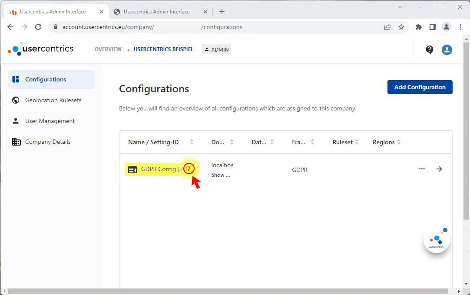
Task: Click the Show ... link under localhost
Action: coord(220,175)
